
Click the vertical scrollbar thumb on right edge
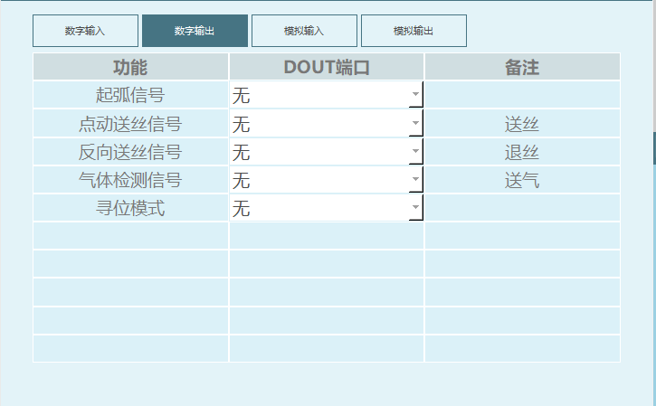[654, 148]
